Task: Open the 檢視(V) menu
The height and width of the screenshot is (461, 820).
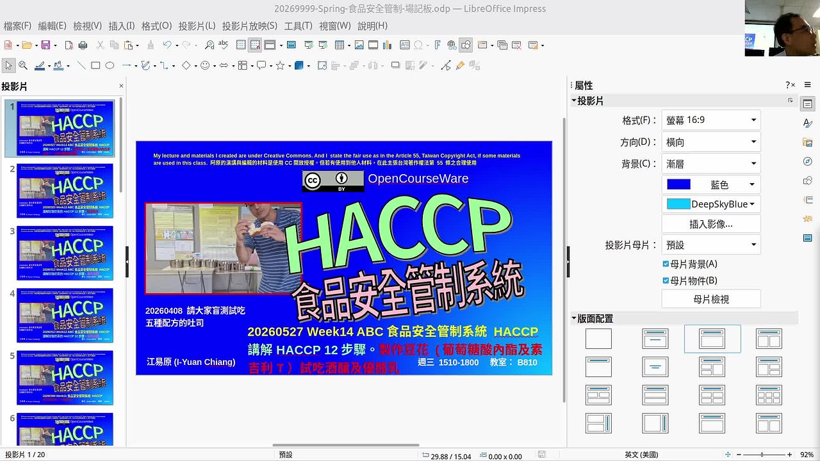Action: coord(87,26)
